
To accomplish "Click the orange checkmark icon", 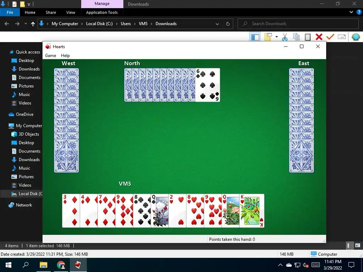I will (330, 37).
